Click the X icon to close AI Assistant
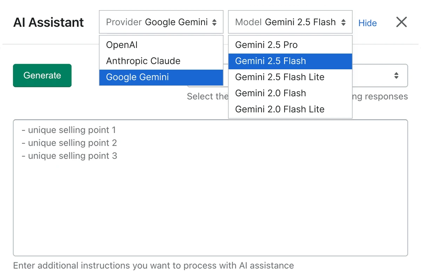Viewport: 421px width, 280px height. (401, 22)
